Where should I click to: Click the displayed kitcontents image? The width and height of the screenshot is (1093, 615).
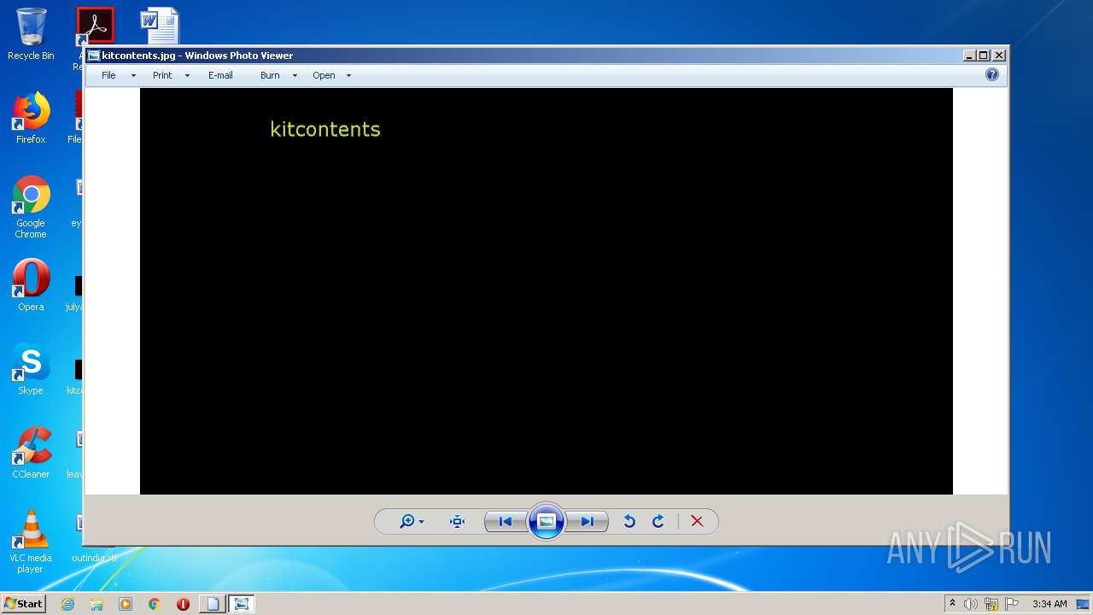click(546, 290)
